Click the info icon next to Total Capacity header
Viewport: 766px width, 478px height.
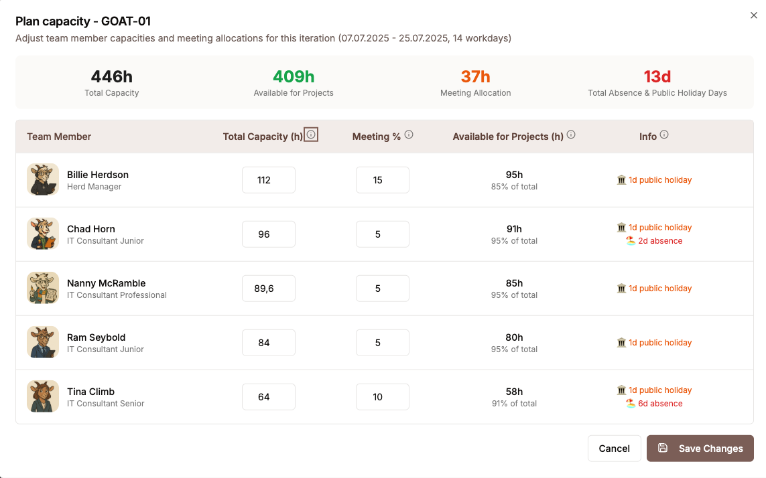coord(311,134)
